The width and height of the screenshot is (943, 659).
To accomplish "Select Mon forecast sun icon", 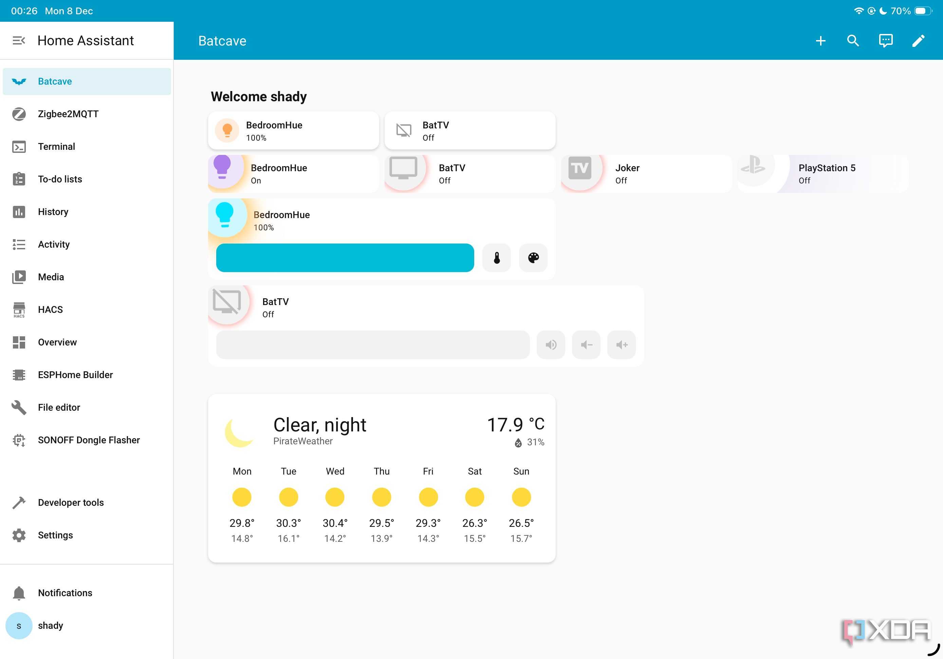I will point(241,497).
